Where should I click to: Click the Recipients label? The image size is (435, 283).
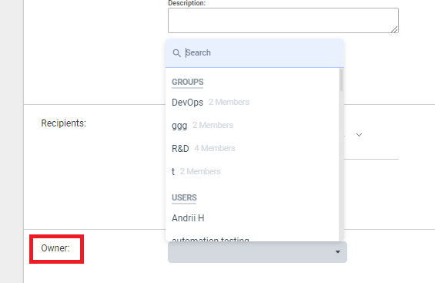(64, 123)
